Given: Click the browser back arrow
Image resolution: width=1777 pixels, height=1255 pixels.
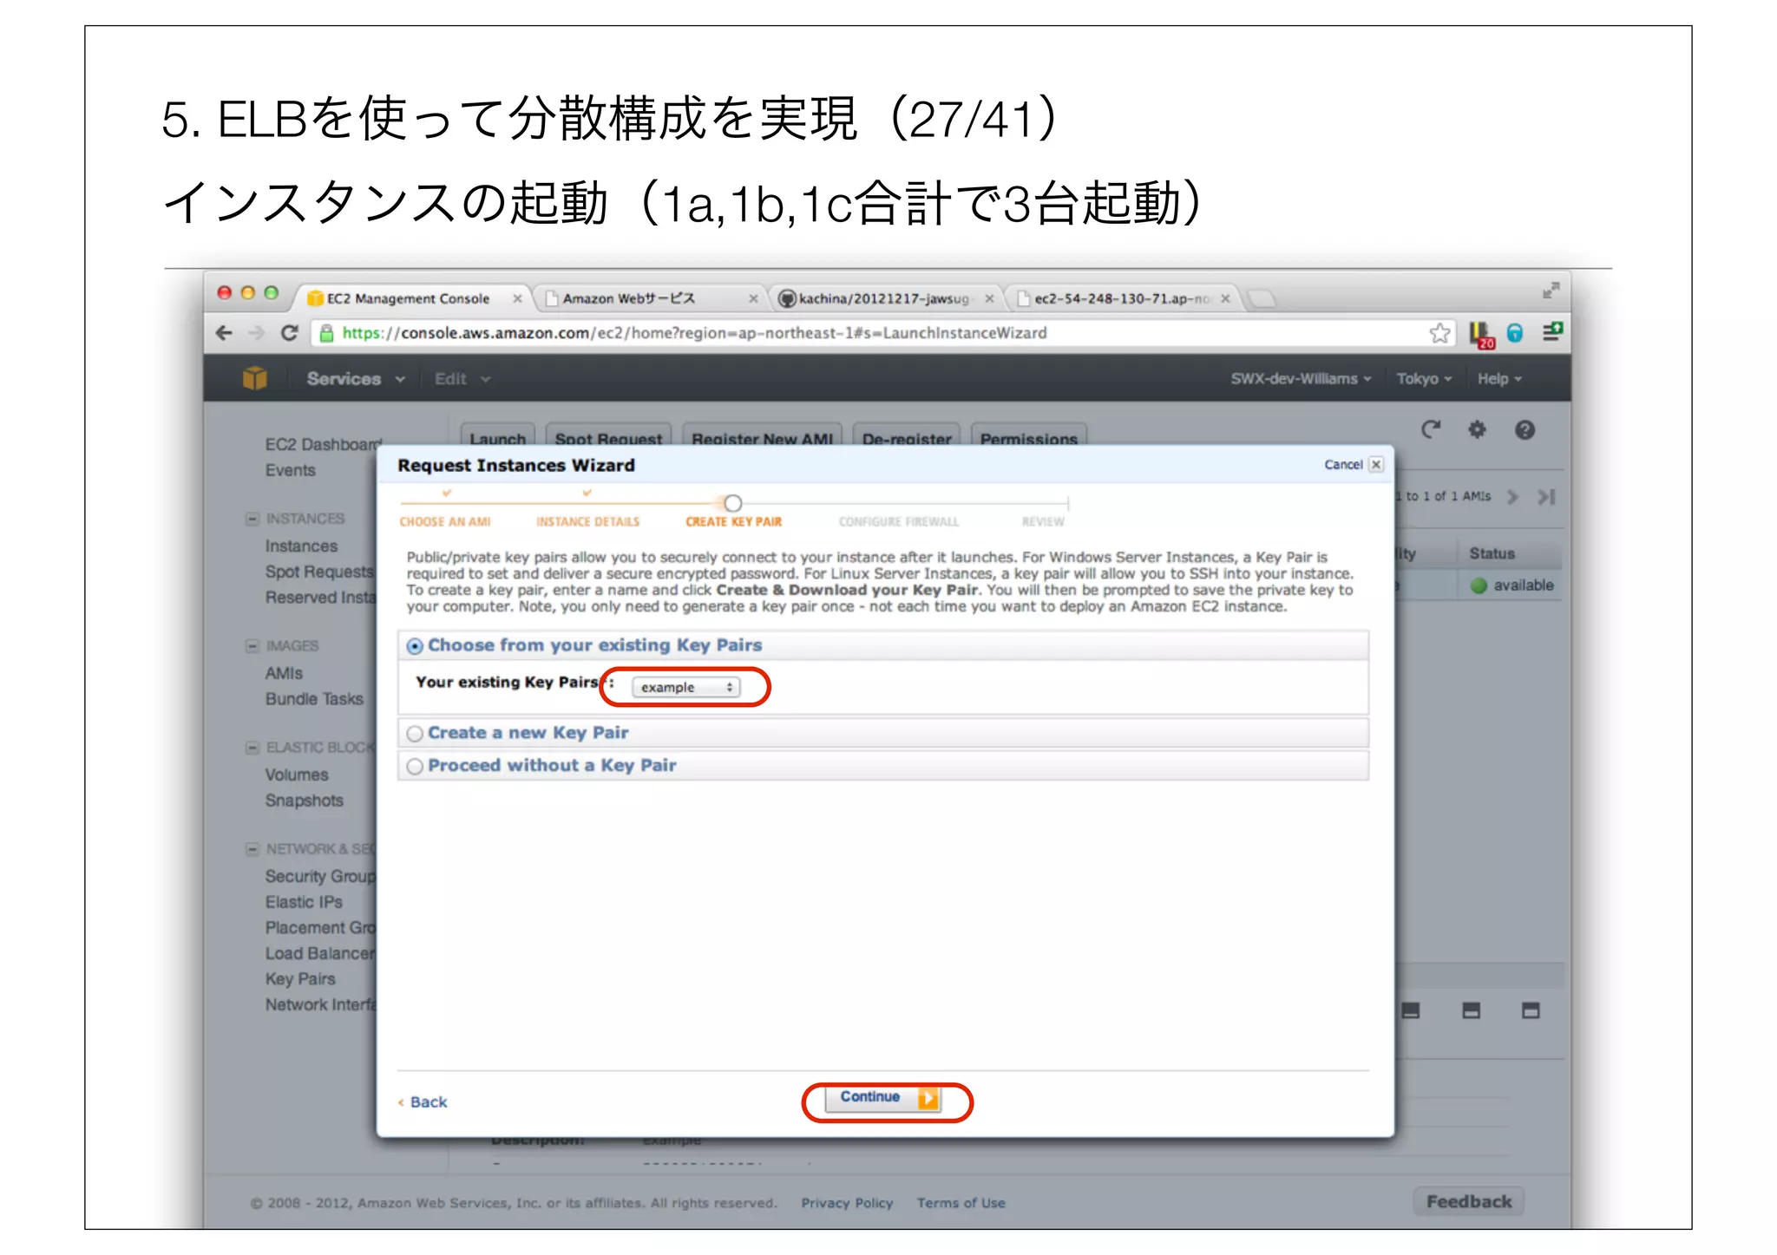Looking at the screenshot, I should point(225,333).
